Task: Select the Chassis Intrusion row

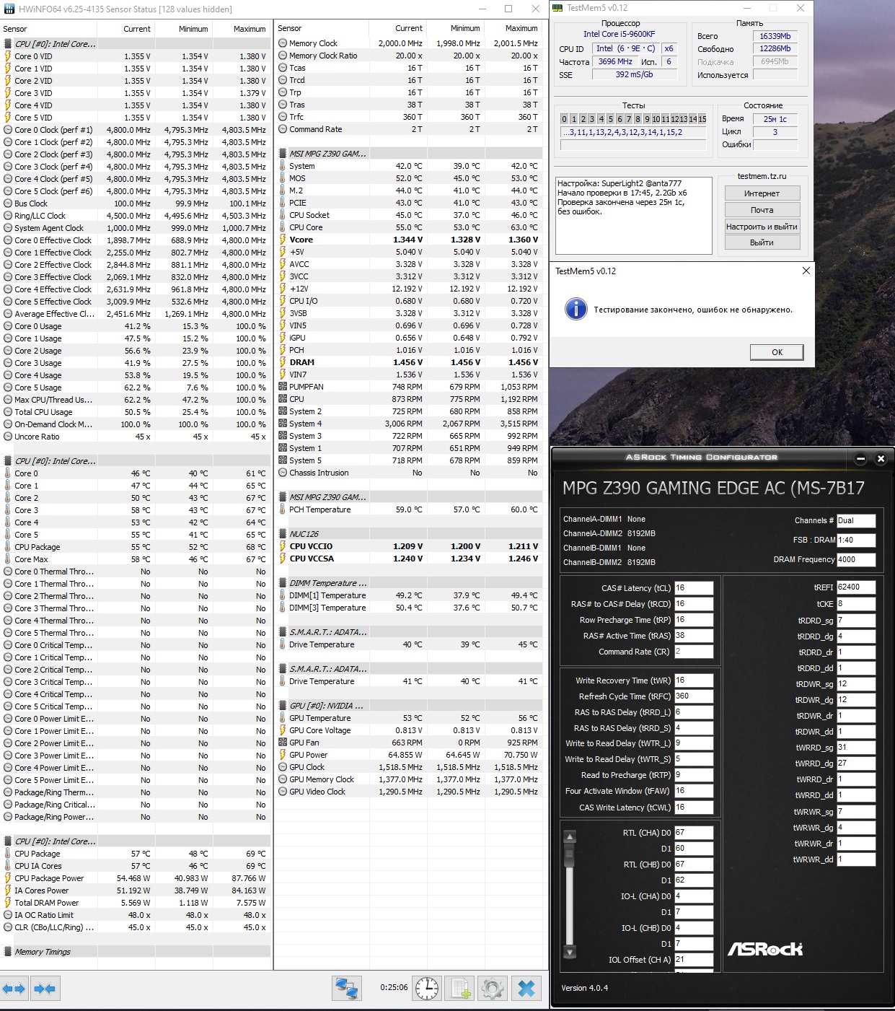Action: pyautogui.click(x=410, y=473)
